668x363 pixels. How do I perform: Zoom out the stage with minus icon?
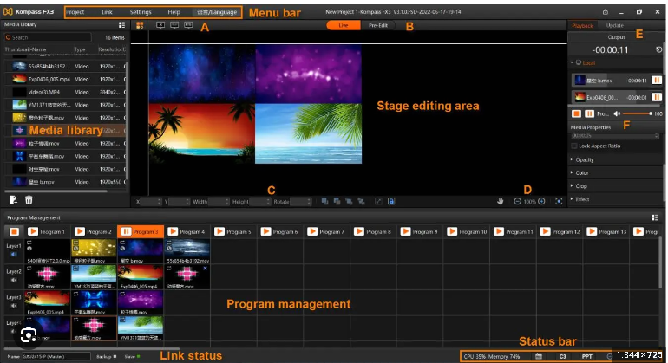[x=517, y=201]
